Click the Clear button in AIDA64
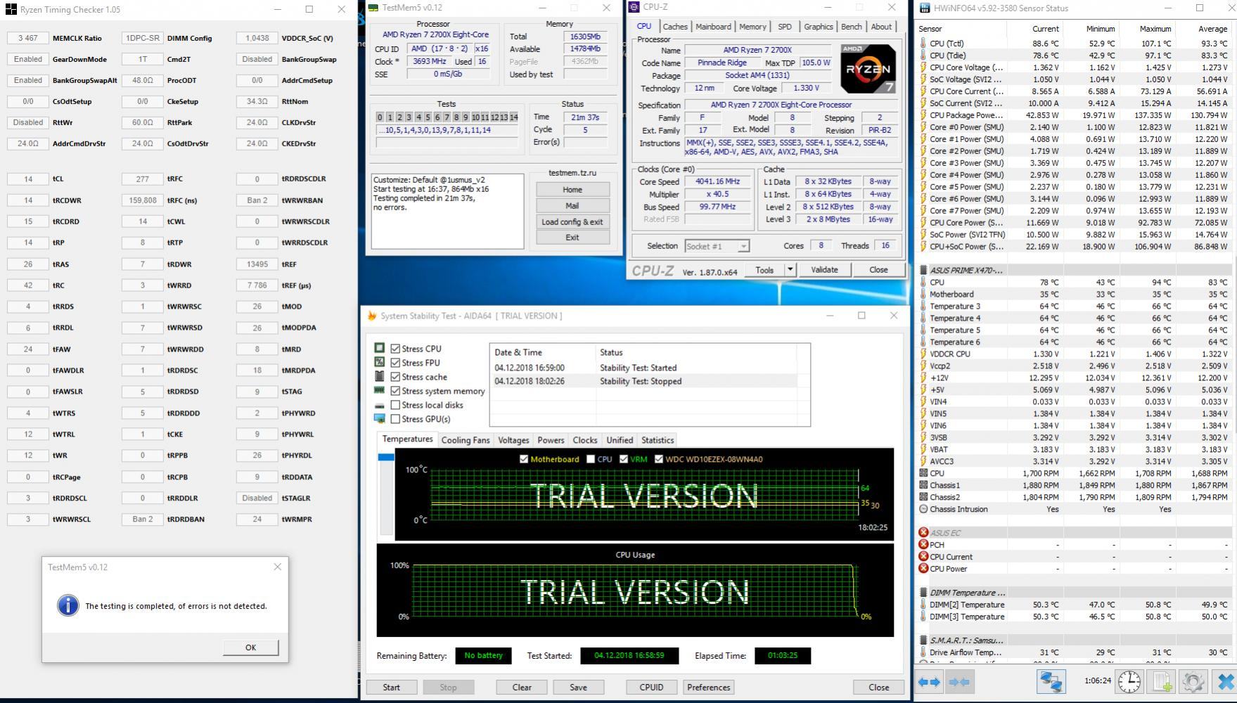The width and height of the screenshot is (1237, 703). click(x=522, y=687)
